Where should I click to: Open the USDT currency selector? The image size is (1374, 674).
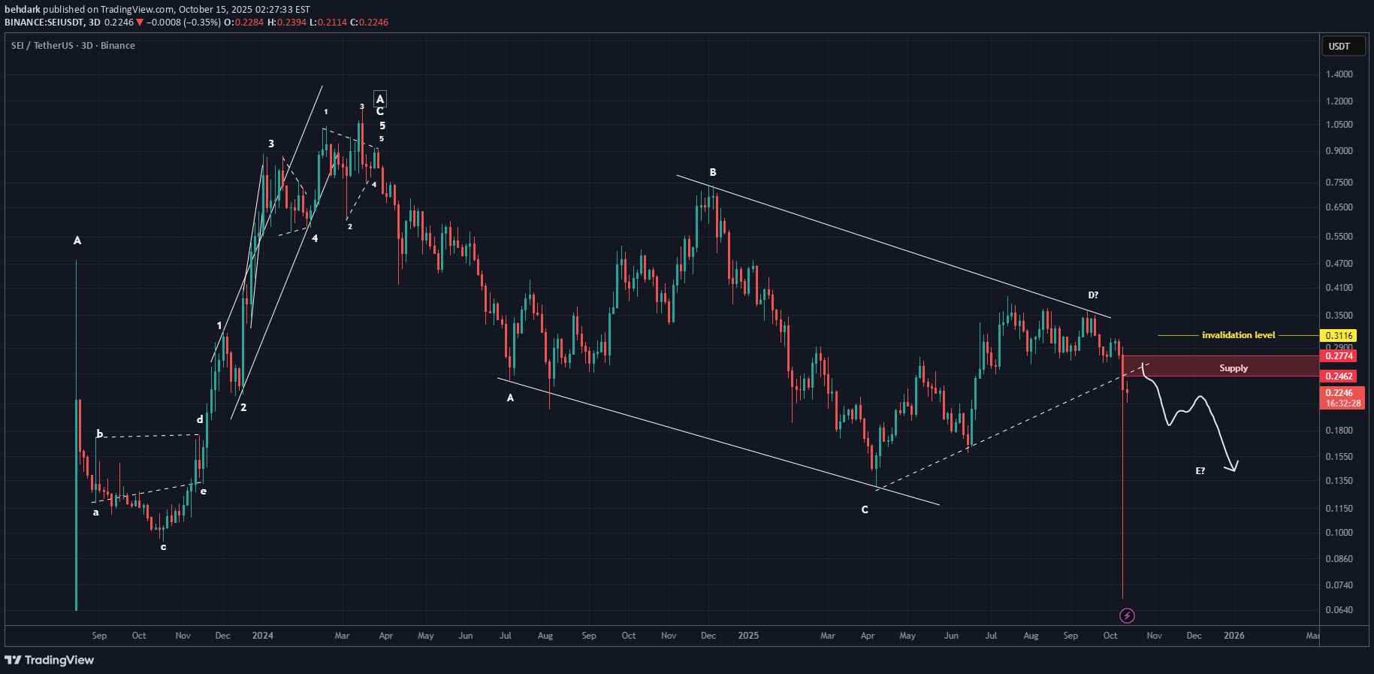tap(1342, 47)
